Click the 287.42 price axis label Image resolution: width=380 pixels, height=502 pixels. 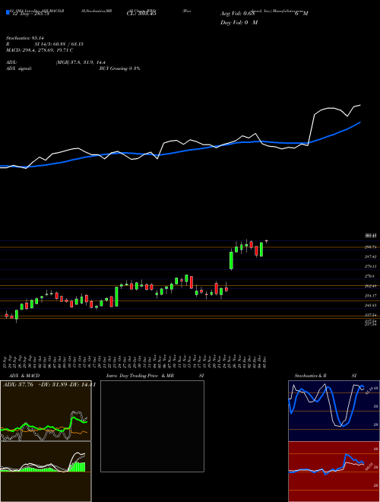pos(372,256)
